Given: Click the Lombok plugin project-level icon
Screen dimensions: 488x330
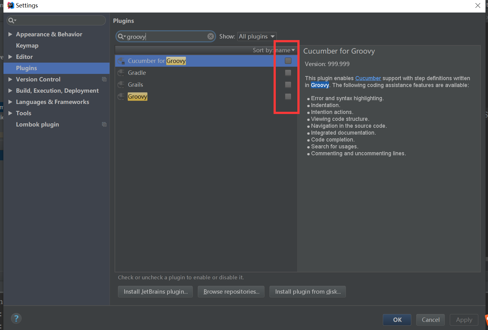Looking at the screenshot, I should point(104,124).
